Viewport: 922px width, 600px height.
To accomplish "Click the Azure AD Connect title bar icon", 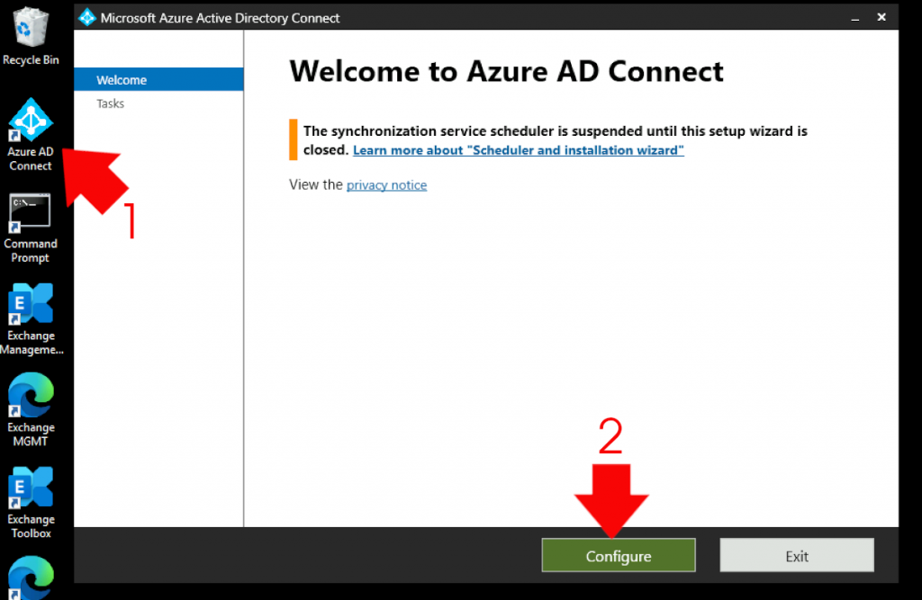I will (x=87, y=16).
